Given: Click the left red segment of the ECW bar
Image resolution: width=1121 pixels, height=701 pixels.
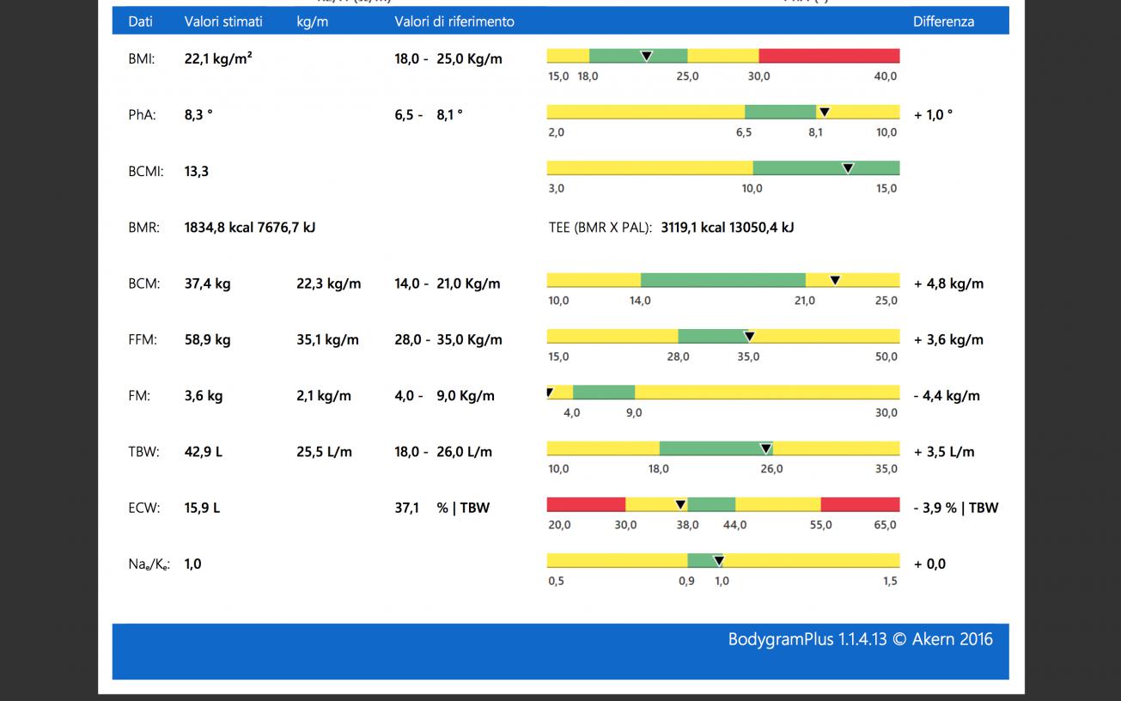Looking at the screenshot, I should pyautogui.click(x=586, y=504).
